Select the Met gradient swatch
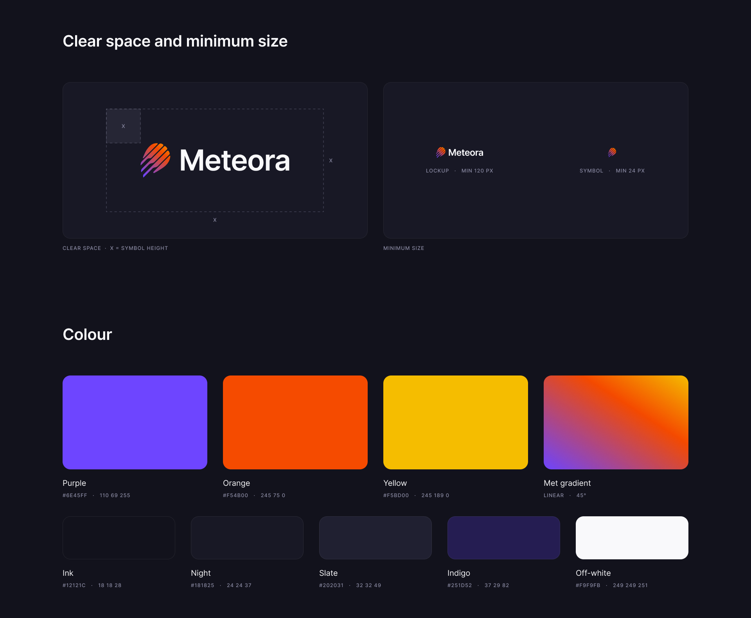751x618 pixels. pyautogui.click(x=616, y=422)
